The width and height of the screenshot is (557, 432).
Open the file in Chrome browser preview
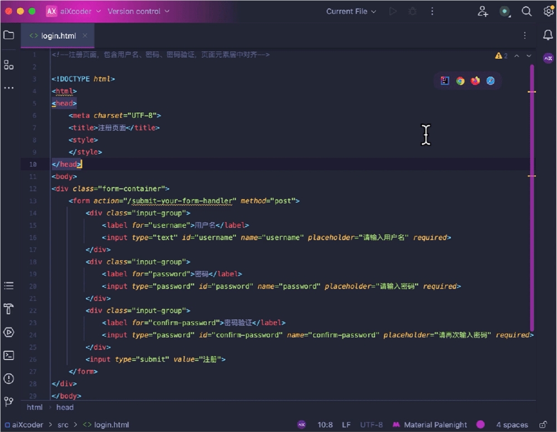point(460,81)
